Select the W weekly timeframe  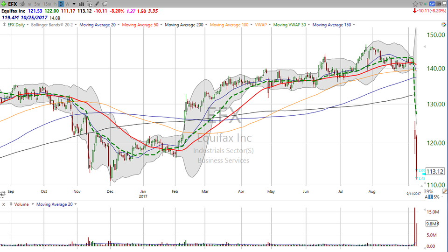click(67, 4)
